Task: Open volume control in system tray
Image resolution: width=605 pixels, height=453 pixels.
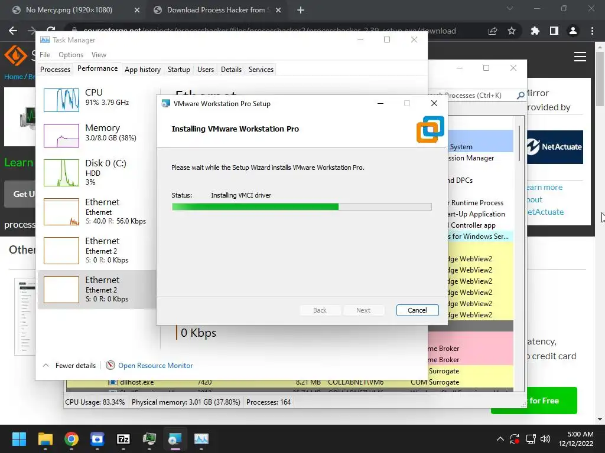Action: pos(545,439)
